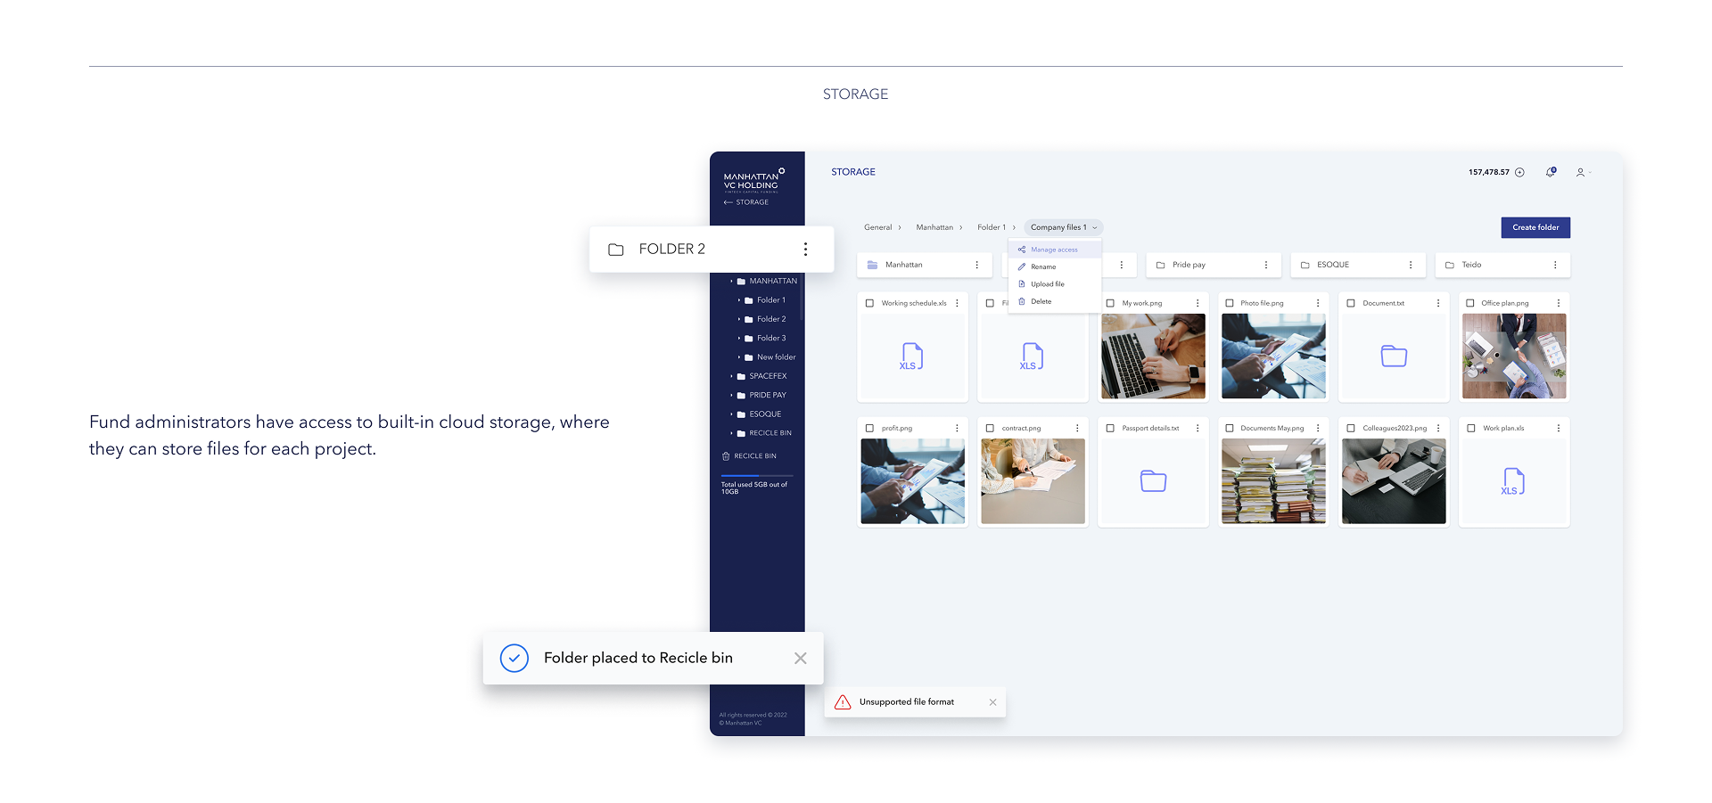Open the Teido folder card
1712x803 pixels.
1502,265
